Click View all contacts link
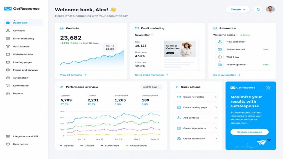This screenshot has height=159, width=283. (73, 75)
